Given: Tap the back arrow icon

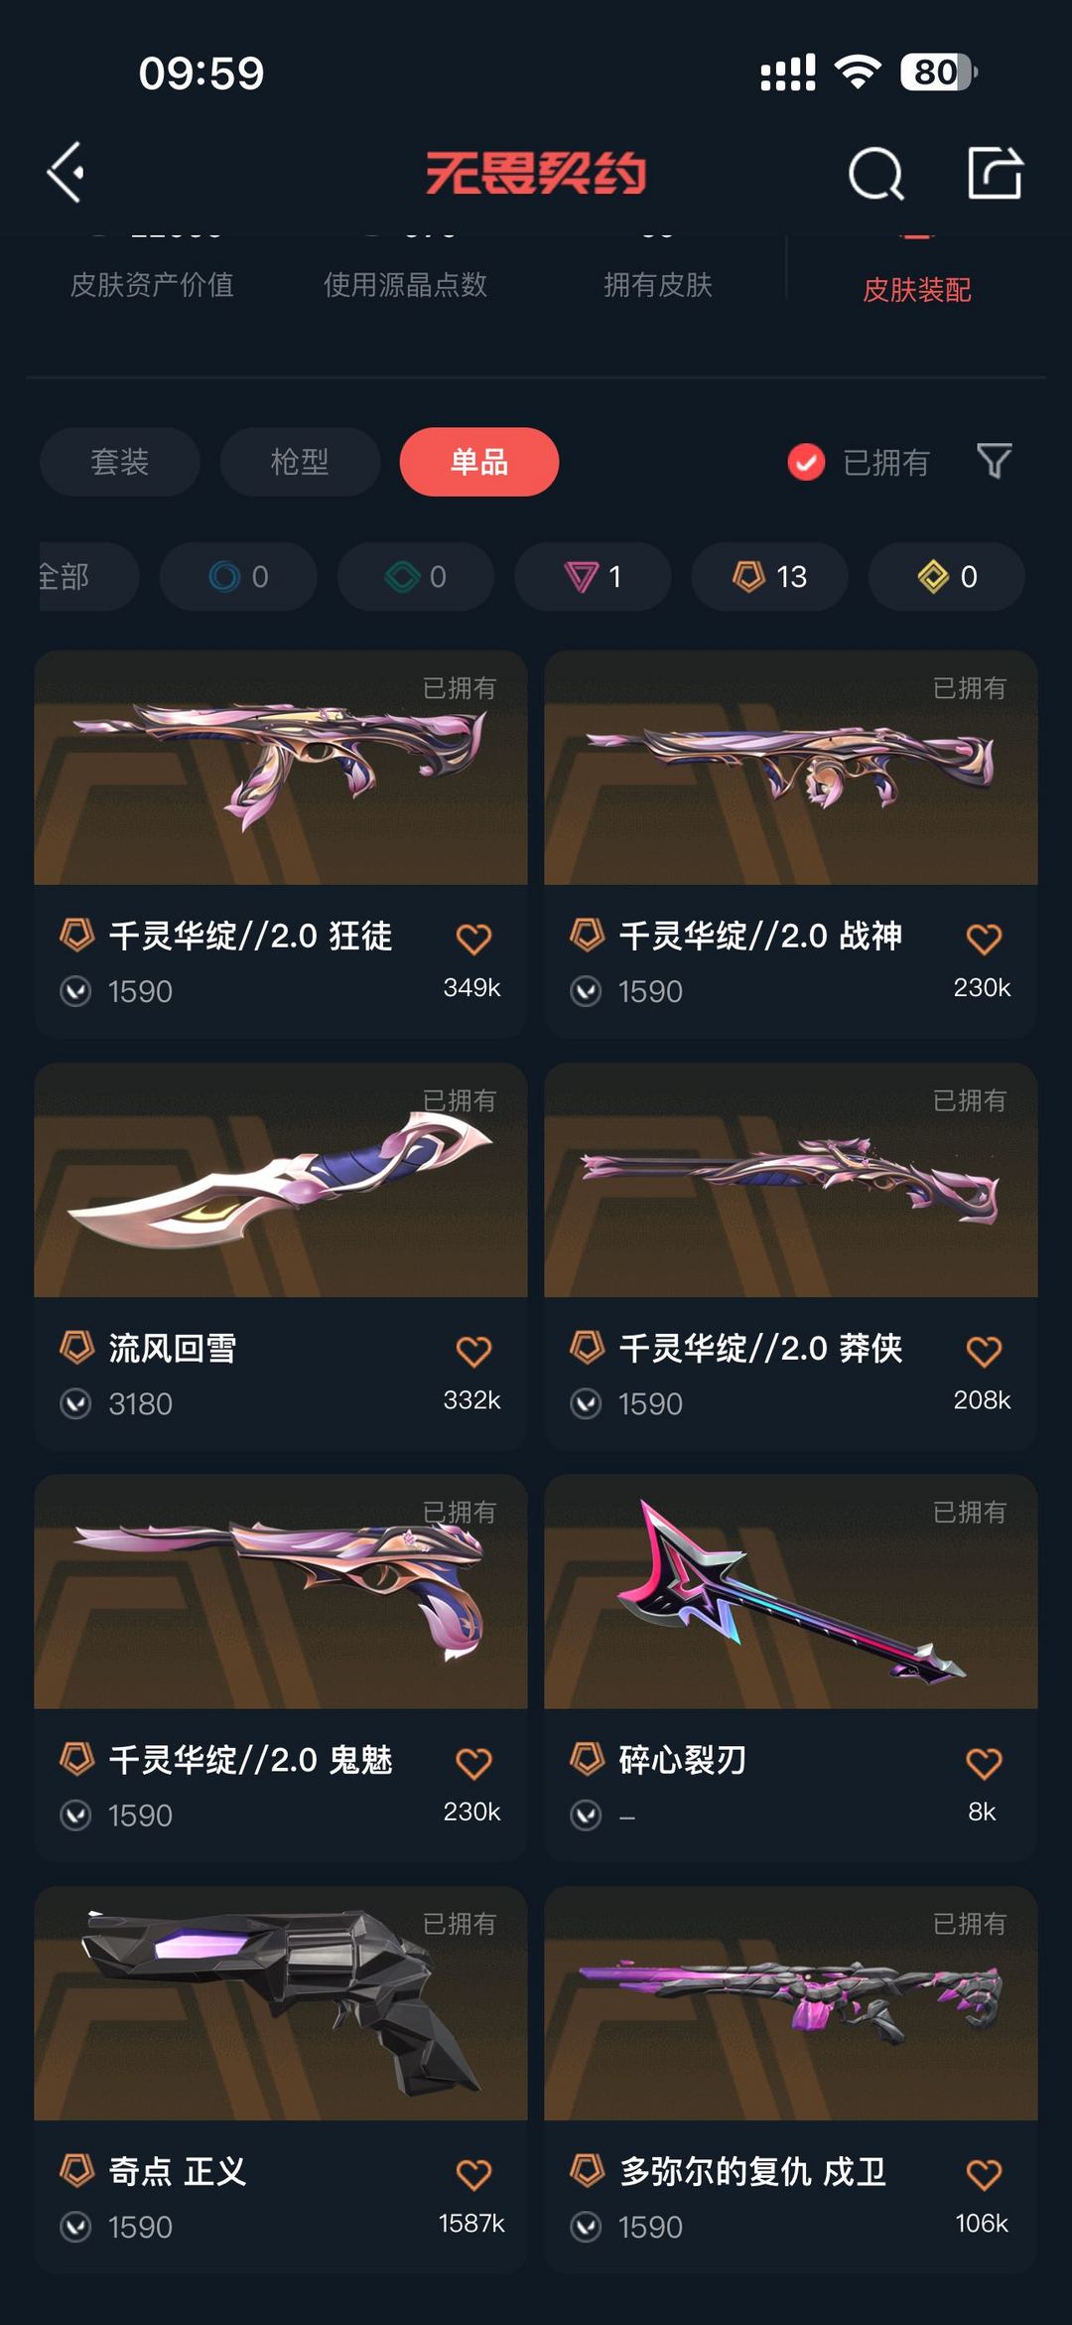Looking at the screenshot, I should (x=66, y=173).
